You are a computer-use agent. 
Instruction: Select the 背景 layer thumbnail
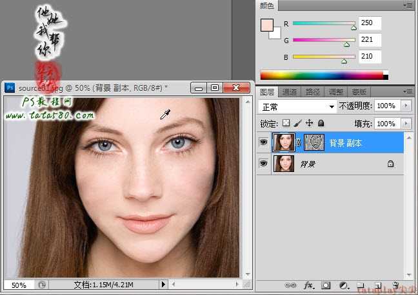point(284,163)
